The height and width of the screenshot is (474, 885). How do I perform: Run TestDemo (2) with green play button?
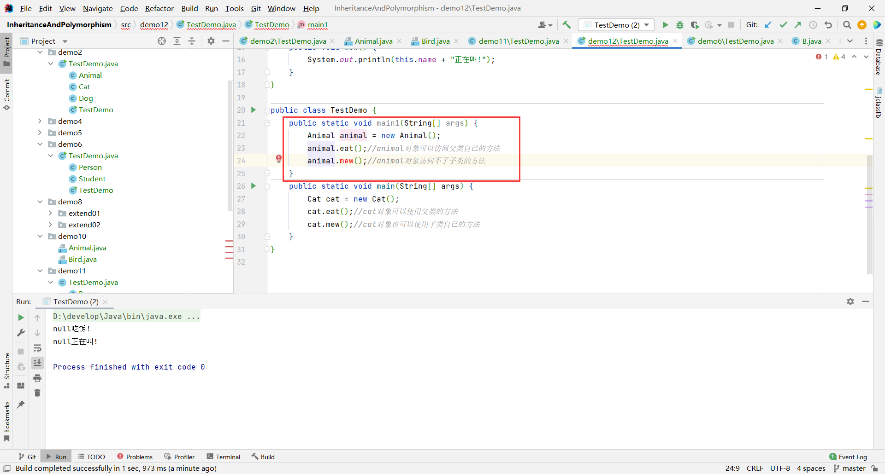pos(665,25)
